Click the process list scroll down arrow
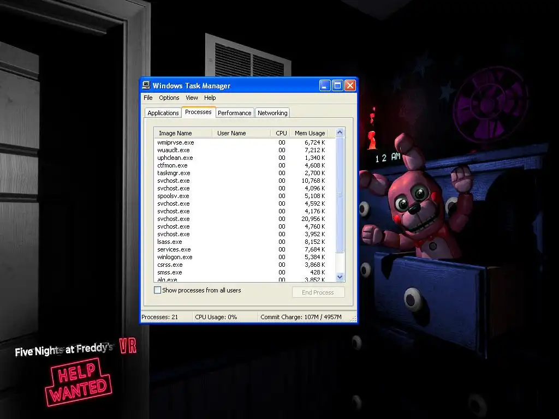This screenshot has width=559, height=419. (340, 277)
